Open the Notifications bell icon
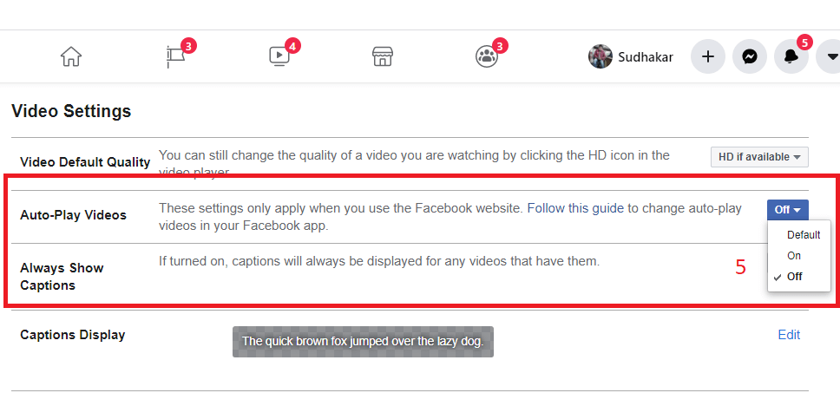This screenshot has width=840, height=406. 791,56
